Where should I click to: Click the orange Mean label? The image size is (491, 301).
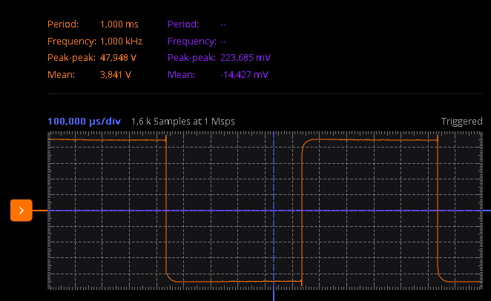[x=60, y=75]
